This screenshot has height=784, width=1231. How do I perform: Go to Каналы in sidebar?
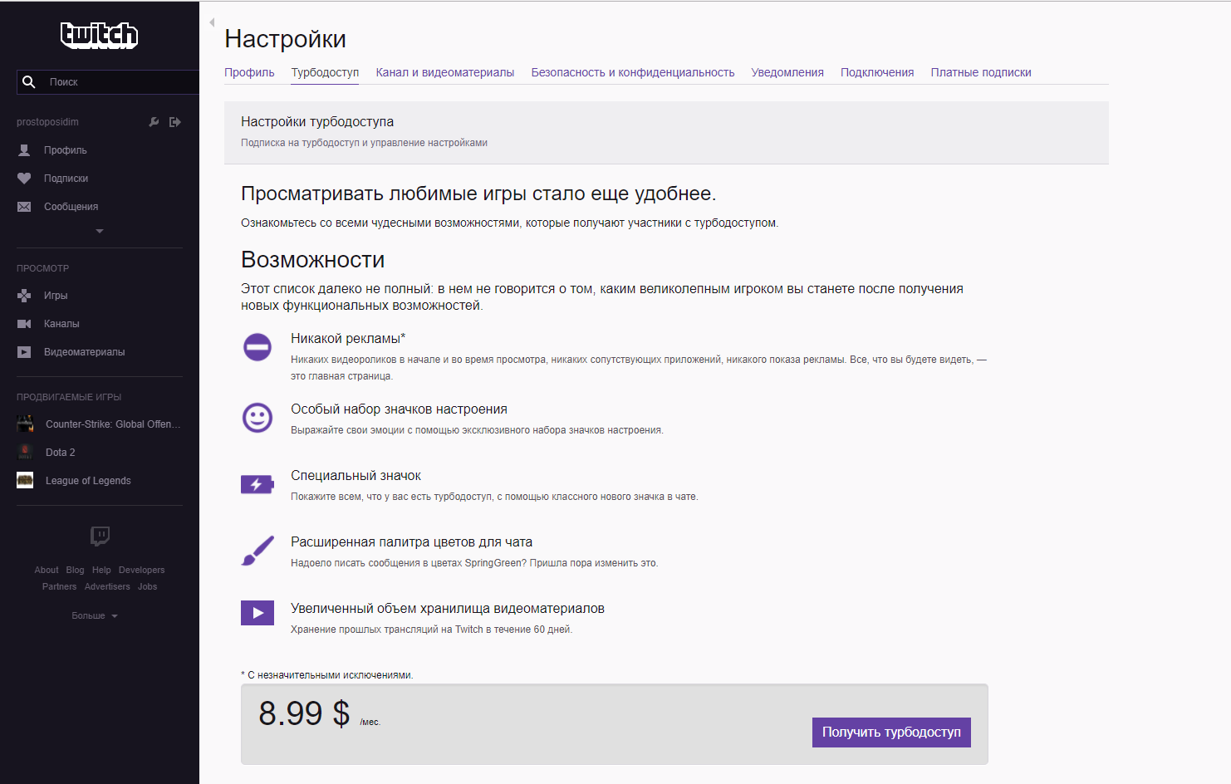point(61,324)
